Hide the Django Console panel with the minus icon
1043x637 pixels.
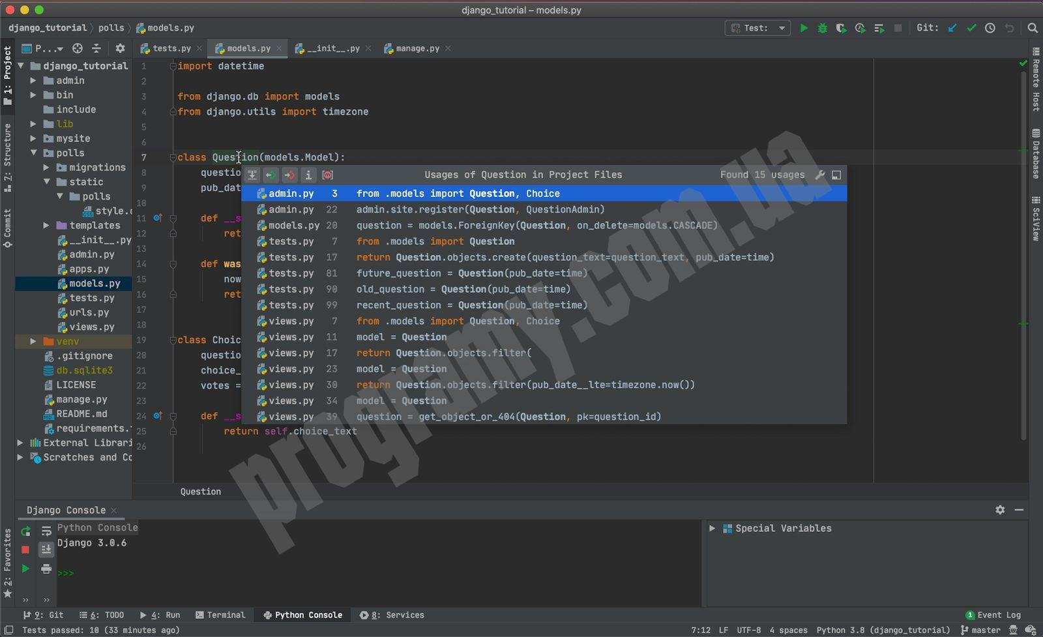pyautogui.click(x=1019, y=510)
